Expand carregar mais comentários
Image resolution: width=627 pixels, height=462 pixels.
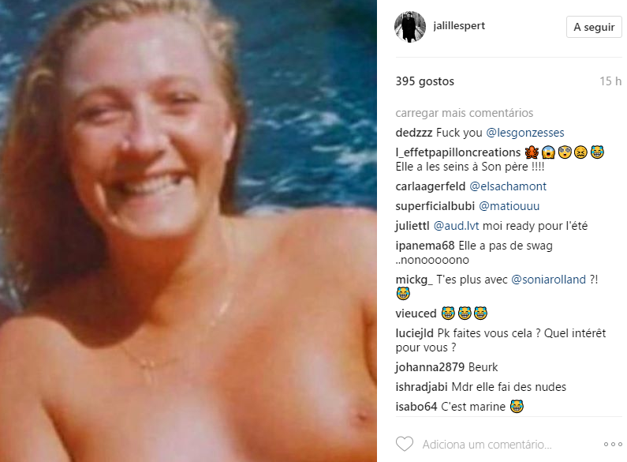click(x=465, y=113)
